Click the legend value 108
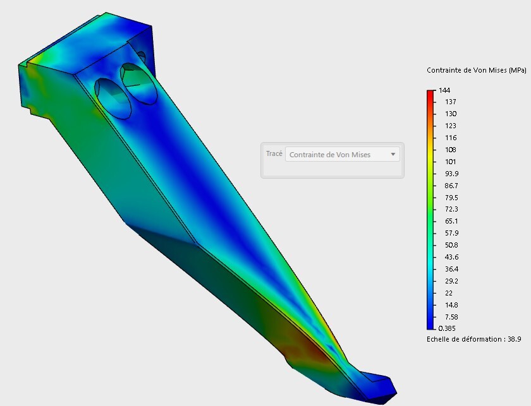 point(451,150)
